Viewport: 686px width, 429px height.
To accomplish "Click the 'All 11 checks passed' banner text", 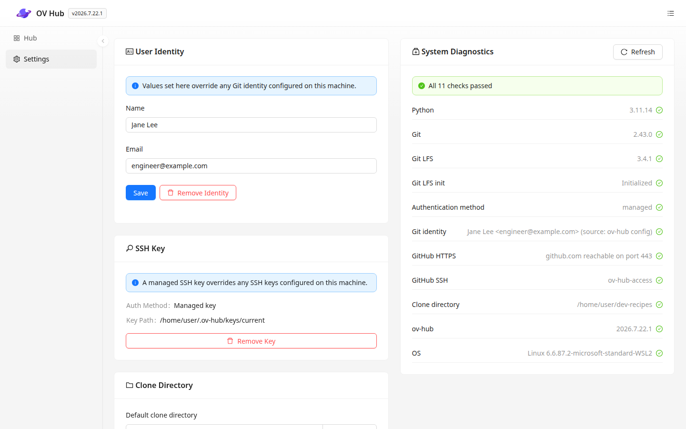I will [x=460, y=86].
